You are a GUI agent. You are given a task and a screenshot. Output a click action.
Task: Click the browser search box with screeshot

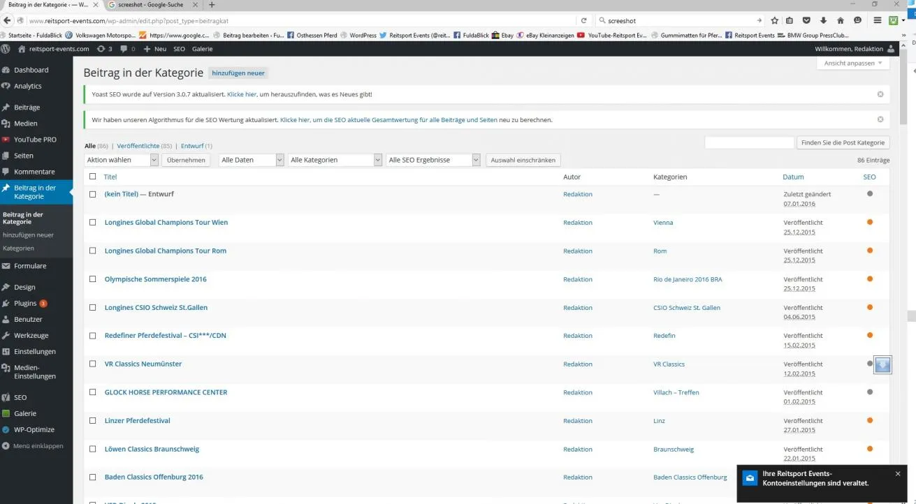(680, 21)
